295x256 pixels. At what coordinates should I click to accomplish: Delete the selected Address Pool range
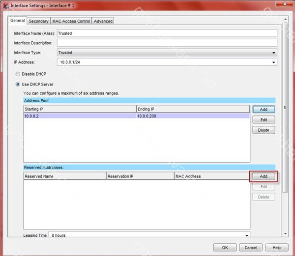click(264, 130)
